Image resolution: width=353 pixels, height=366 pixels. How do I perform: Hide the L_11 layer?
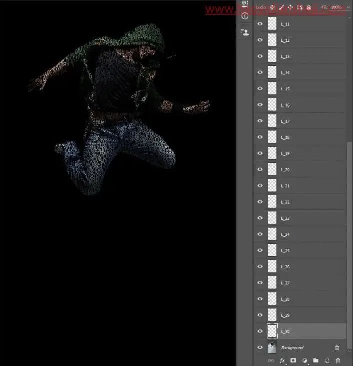(x=260, y=24)
